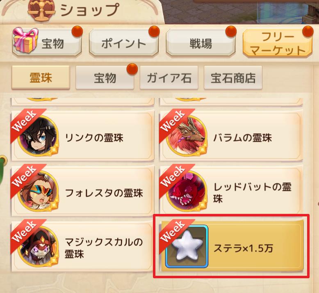319x293 pixels.
Task: Click the Foresta masked character icon
Action: (x=38, y=191)
